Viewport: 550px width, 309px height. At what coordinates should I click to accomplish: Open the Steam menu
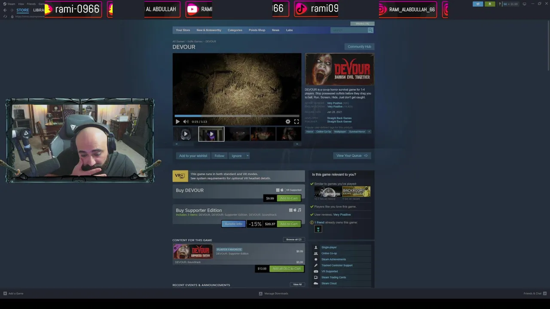9,4
